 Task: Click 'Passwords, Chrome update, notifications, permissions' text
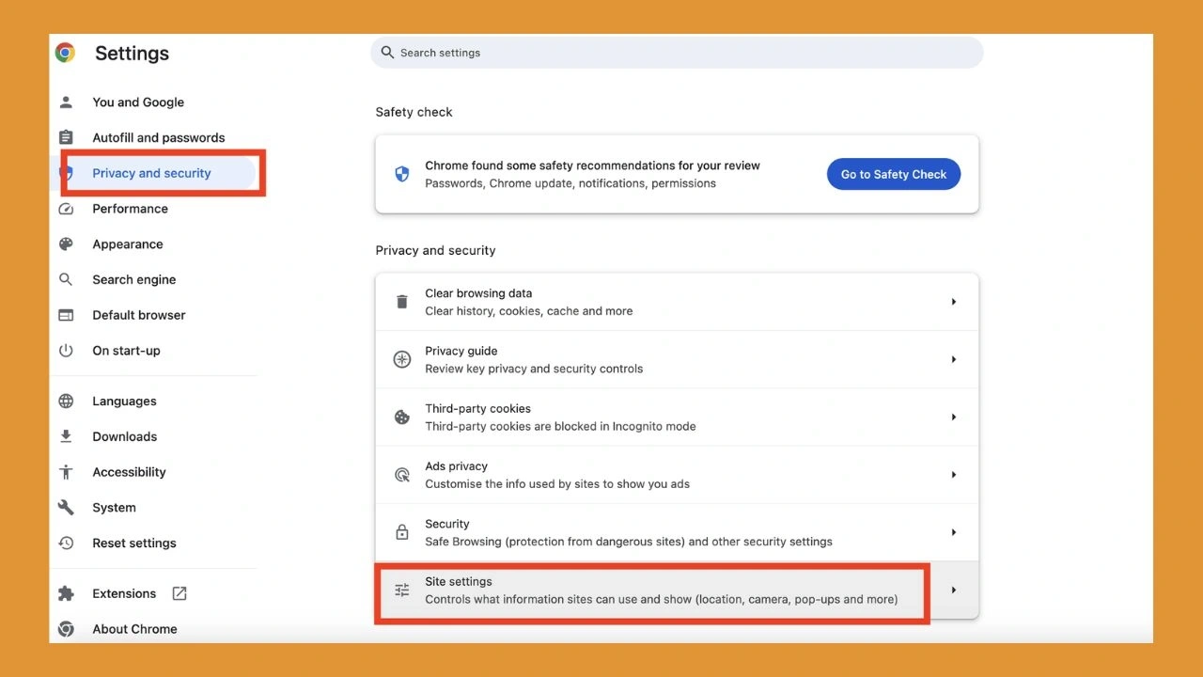570,183
